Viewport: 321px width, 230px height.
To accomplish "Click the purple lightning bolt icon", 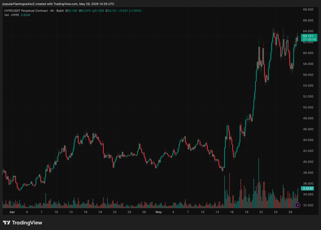I will (x=298, y=205).
